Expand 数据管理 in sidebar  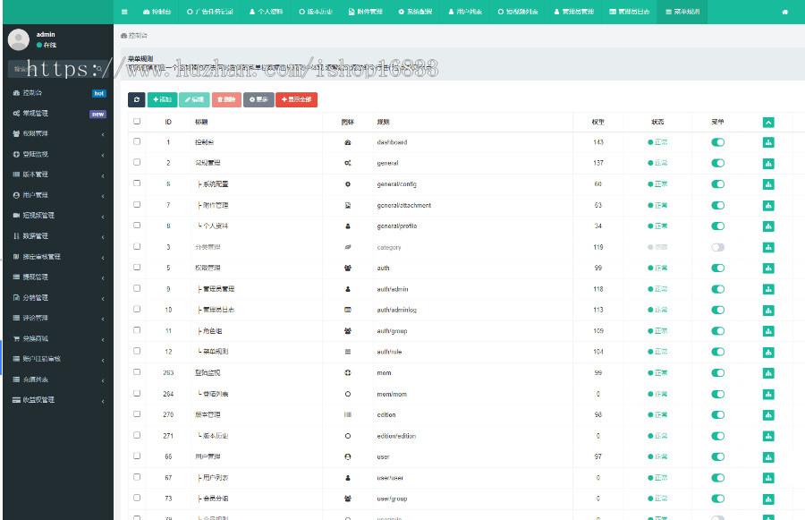pos(58,236)
